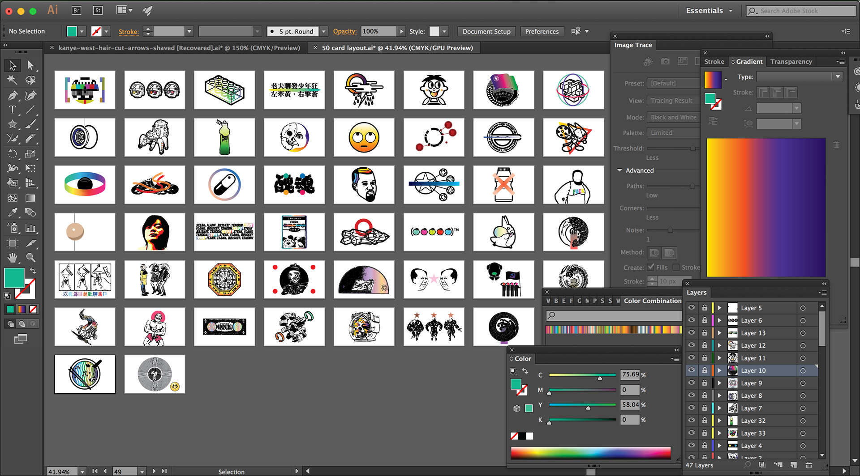The height and width of the screenshot is (476, 860).
Task: Select the Free Transform tool
Action: point(30,168)
